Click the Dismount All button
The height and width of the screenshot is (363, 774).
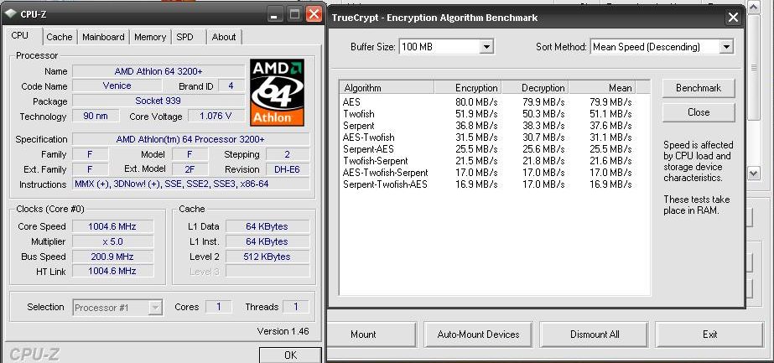595,334
